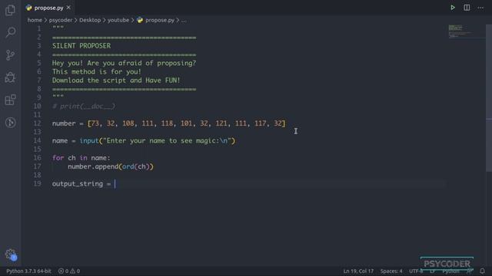Screen dimensions: 492x276
Task: Click the editor vertical scrollbar
Action: point(489,97)
